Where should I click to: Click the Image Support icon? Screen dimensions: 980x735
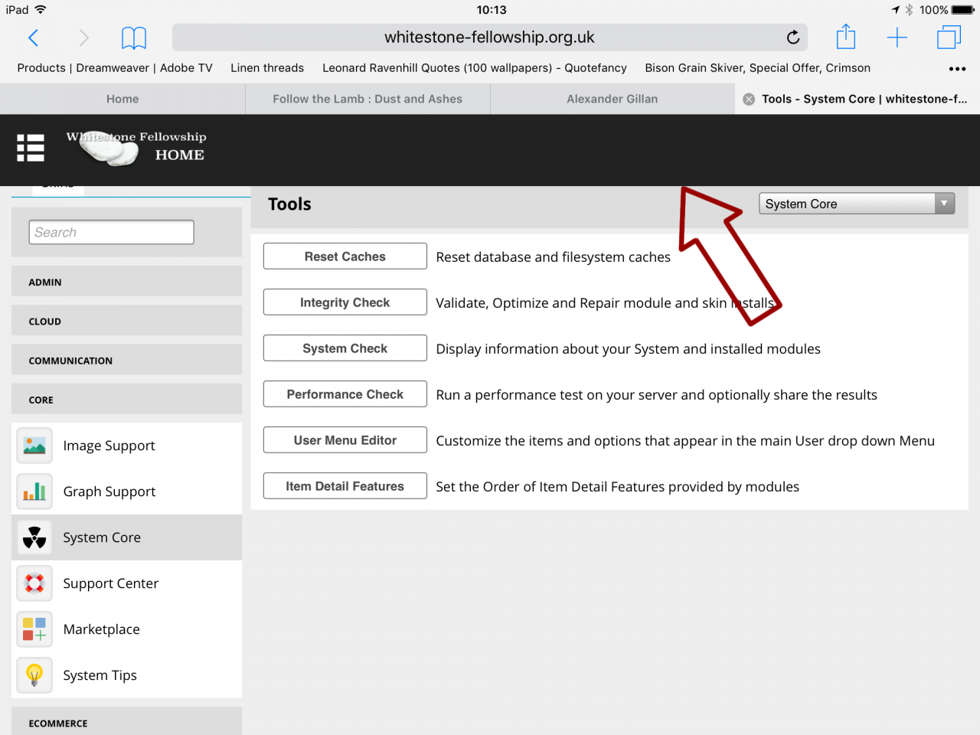[x=34, y=446]
